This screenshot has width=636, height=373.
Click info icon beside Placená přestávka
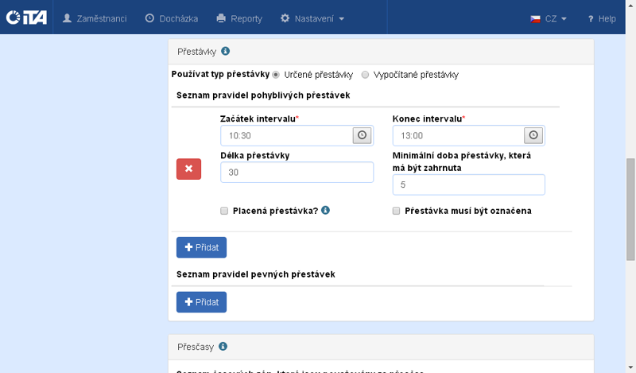coord(326,211)
